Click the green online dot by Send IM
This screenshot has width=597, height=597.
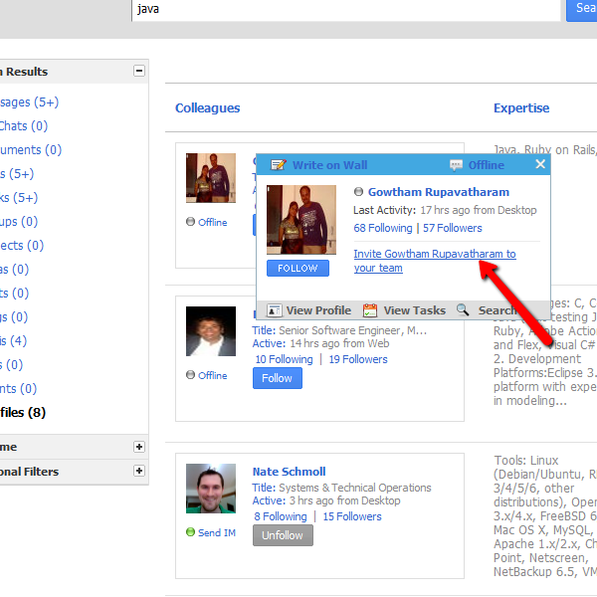190,532
